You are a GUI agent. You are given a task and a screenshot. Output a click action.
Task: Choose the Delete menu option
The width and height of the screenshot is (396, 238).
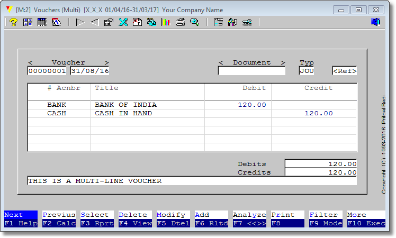pyautogui.click(x=135, y=215)
